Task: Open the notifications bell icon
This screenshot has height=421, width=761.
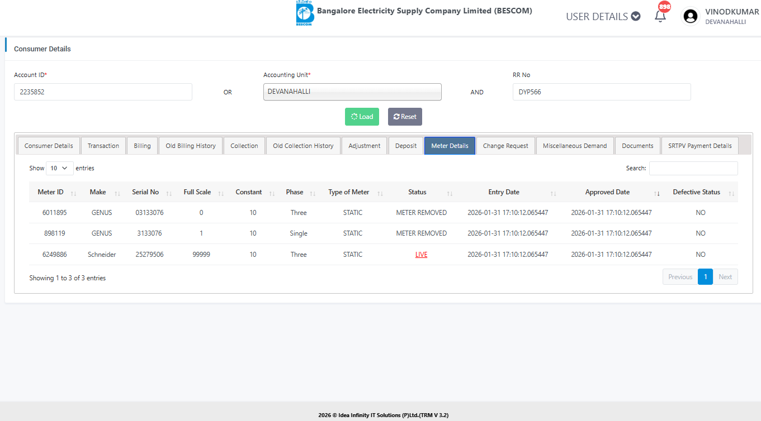Action: 660,16
